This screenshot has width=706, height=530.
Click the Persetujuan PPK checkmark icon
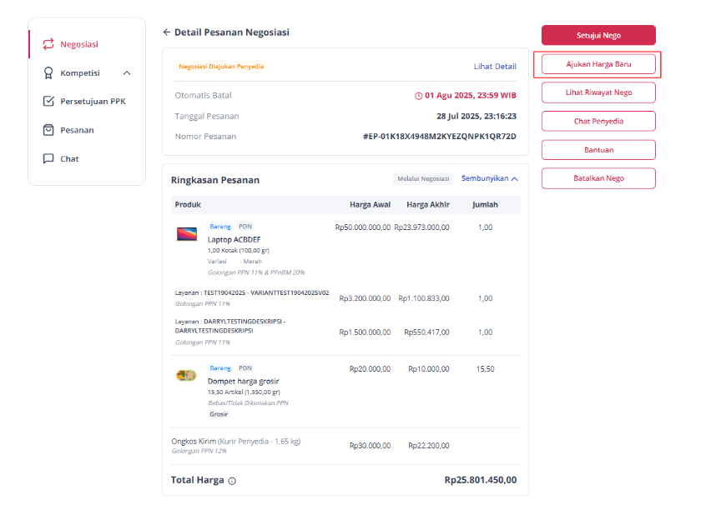coord(48,101)
